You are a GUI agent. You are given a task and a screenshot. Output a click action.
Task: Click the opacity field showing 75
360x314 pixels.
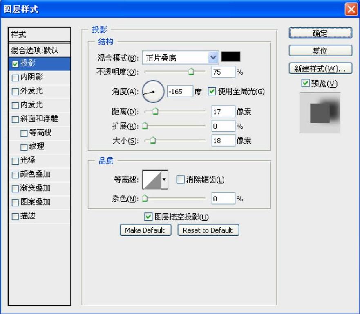[x=223, y=72]
